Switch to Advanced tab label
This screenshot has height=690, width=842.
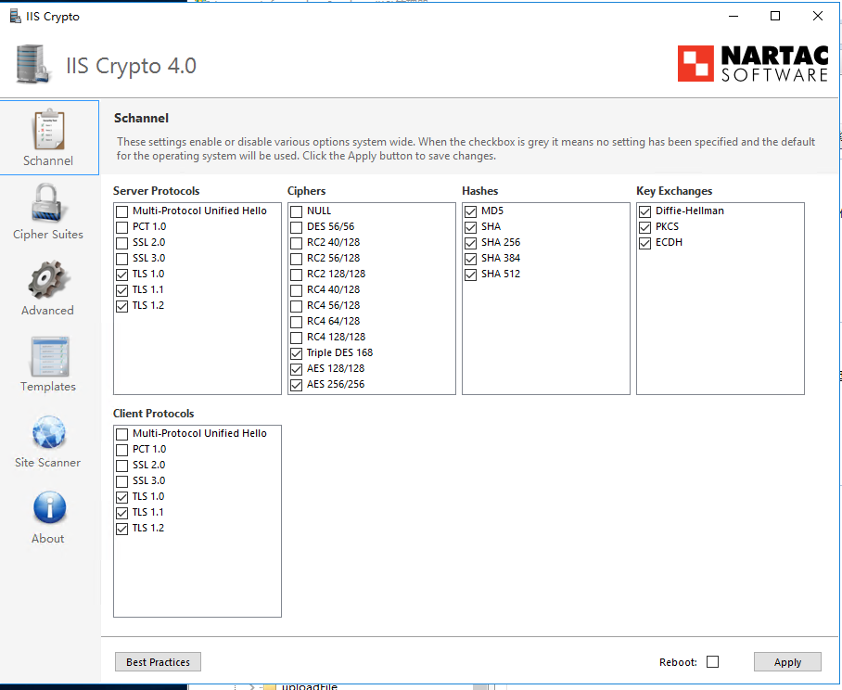tap(48, 311)
